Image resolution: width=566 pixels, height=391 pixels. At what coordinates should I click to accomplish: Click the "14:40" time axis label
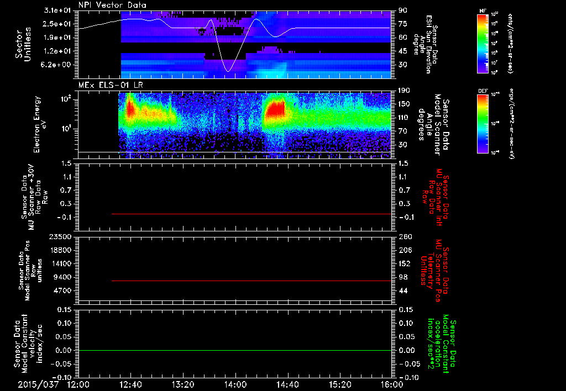[x=287, y=384]
